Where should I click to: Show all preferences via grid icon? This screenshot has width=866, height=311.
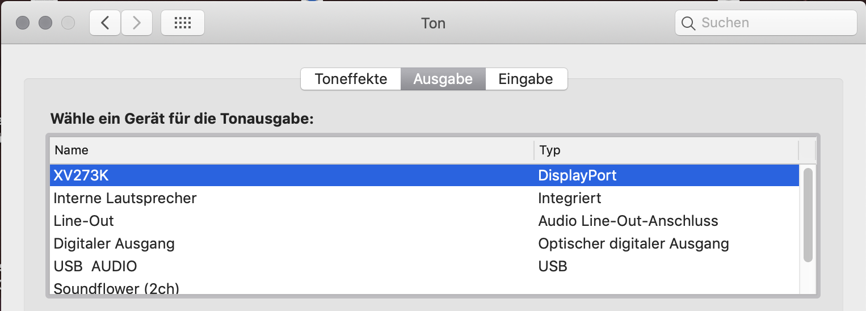point(183,23)
